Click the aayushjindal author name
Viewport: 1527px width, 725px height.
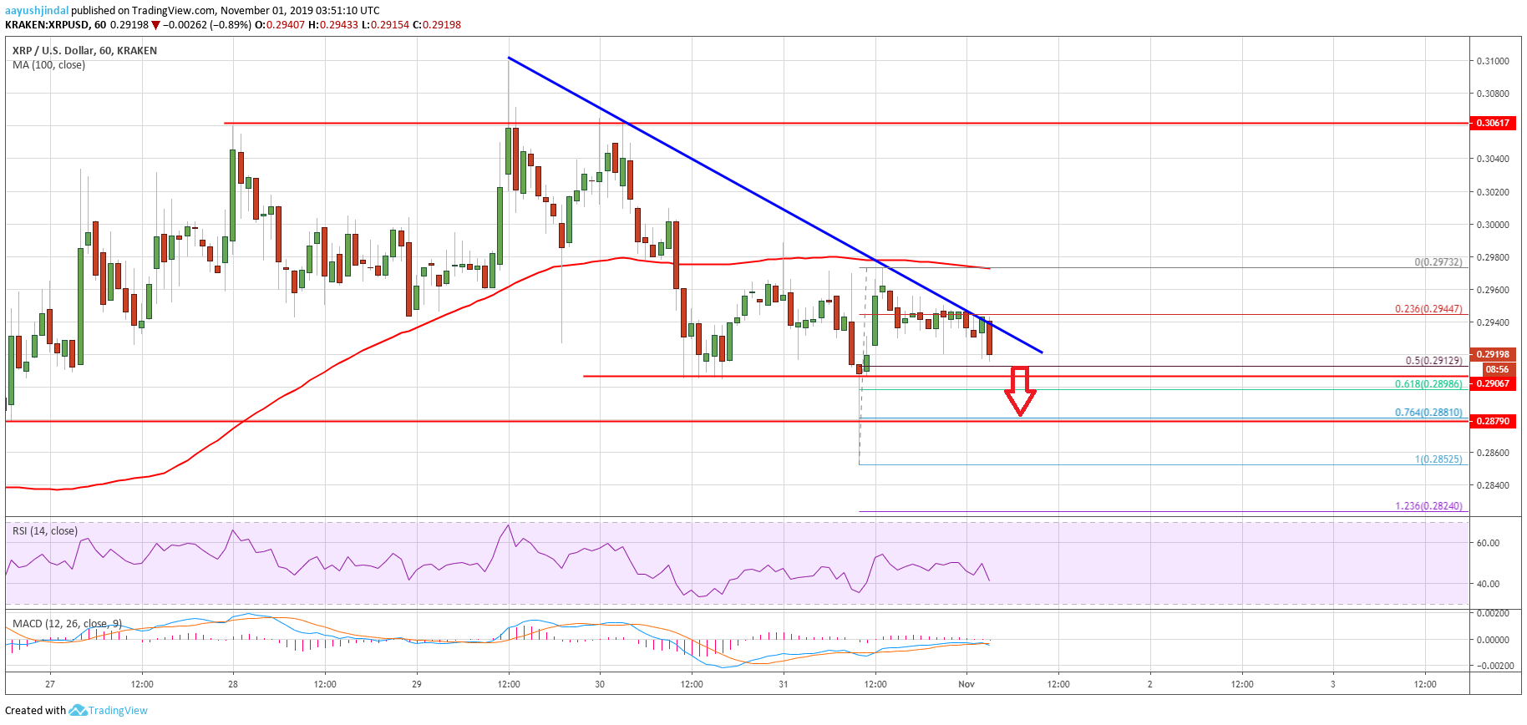coord(37,11)
